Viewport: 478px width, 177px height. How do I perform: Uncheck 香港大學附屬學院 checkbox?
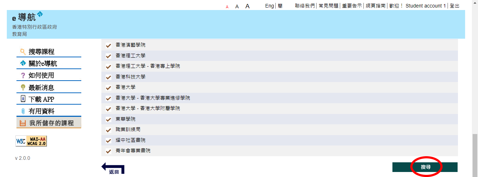coord(108,109)
